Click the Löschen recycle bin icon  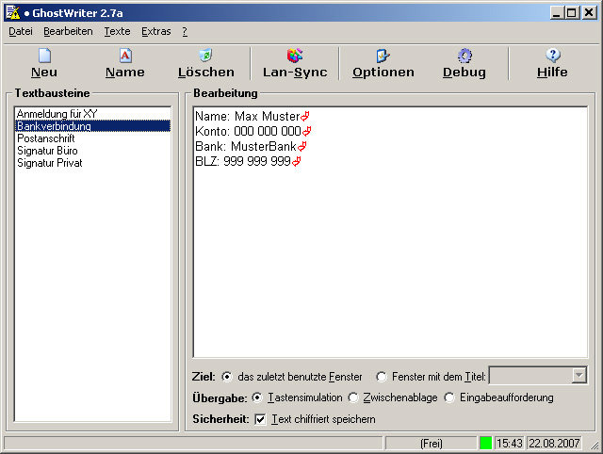206,56
